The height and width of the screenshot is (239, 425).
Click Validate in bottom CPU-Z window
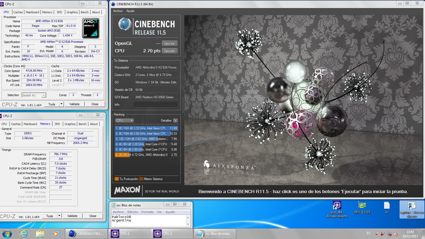[x=72, y=216]
